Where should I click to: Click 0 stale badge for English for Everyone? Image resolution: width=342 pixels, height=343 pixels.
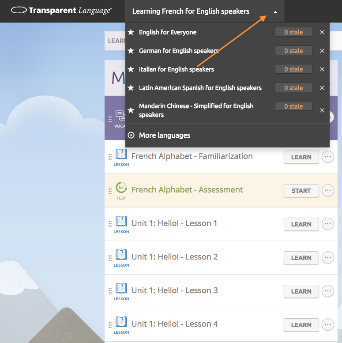pyautogui.click(x=293, y=32)
